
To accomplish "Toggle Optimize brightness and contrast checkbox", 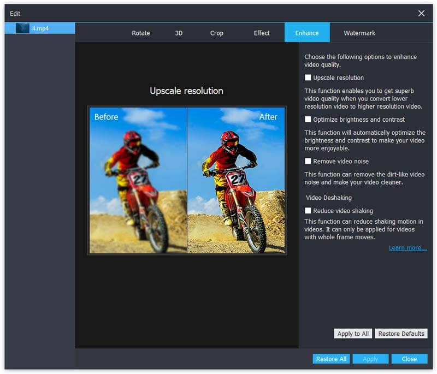I will click(x=308, y=120).
